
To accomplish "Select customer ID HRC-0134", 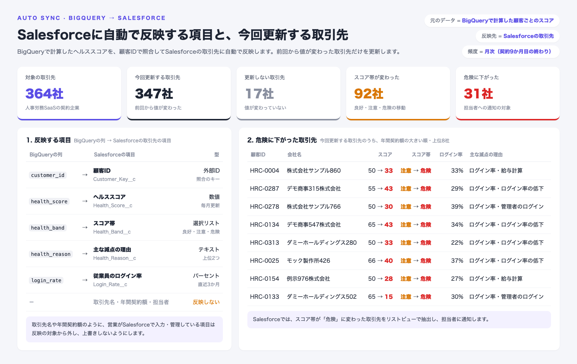I will (265, 225).
